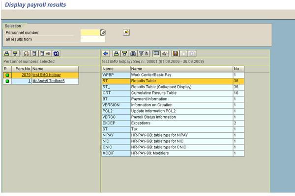Click the refresh icon in left toolbar

[x=56, y=53]
